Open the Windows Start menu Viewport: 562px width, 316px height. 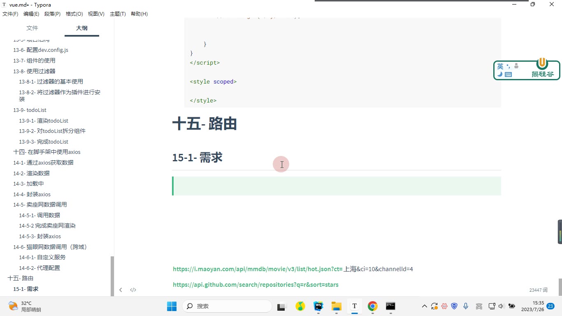(x=172, y=306)
